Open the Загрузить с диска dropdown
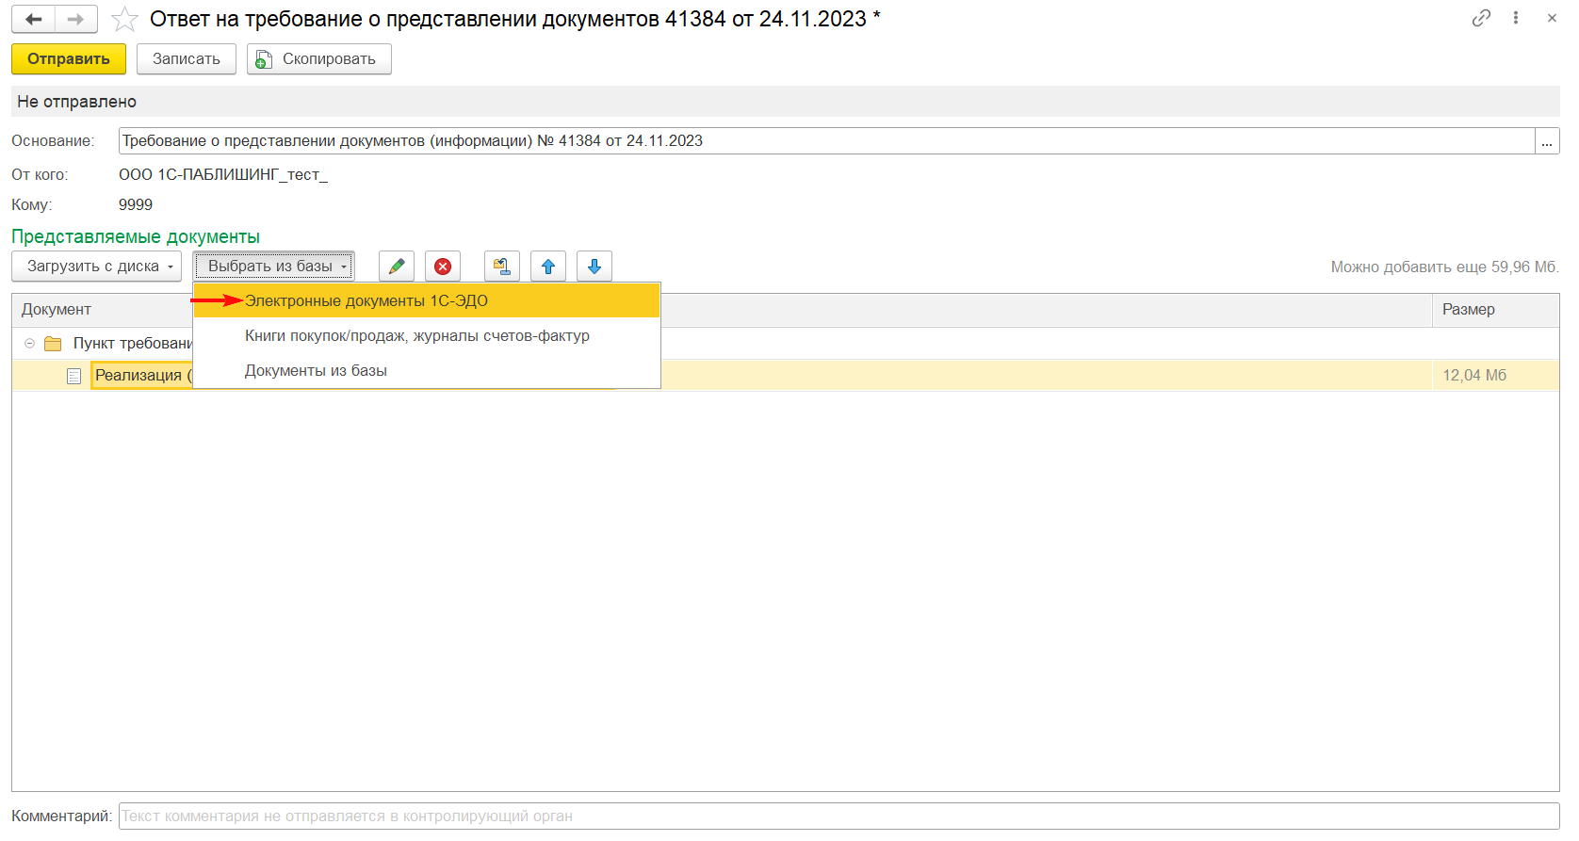Screen dimensions: 1579x841 pos(97,266)
